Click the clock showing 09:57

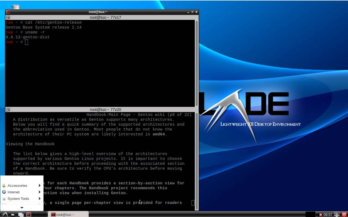328,215
